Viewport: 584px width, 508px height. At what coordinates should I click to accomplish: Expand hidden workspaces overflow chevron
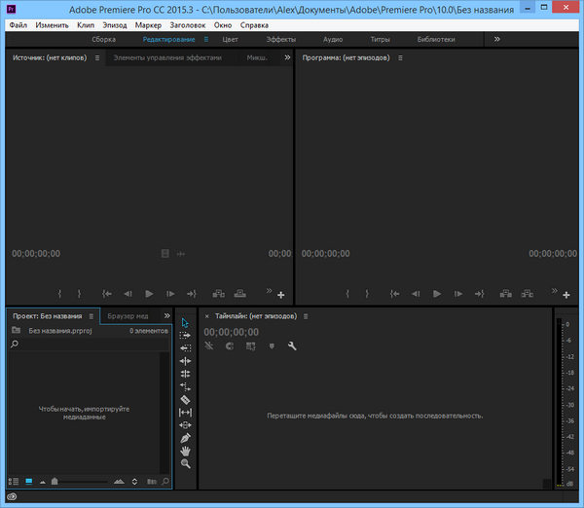click(x=497, y=39)
